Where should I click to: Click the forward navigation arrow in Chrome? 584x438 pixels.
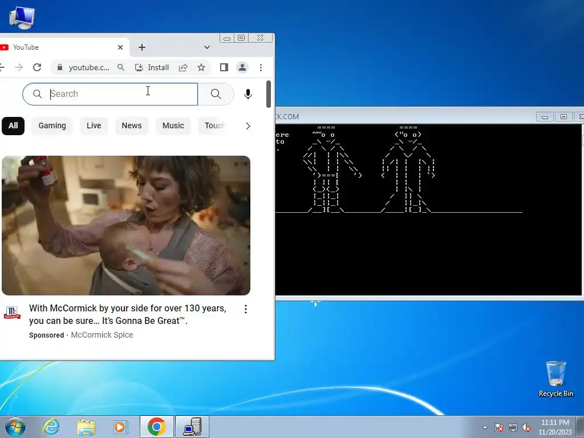(x=19, y=67)
